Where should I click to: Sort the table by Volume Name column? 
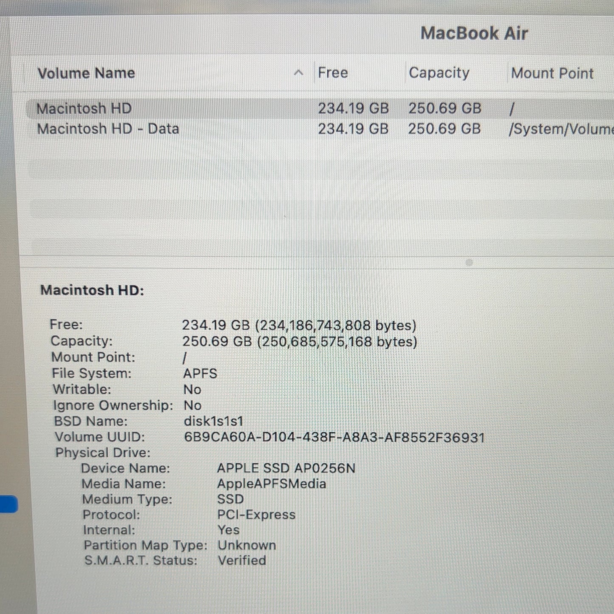pyautogui.click(x=86, y=73)
